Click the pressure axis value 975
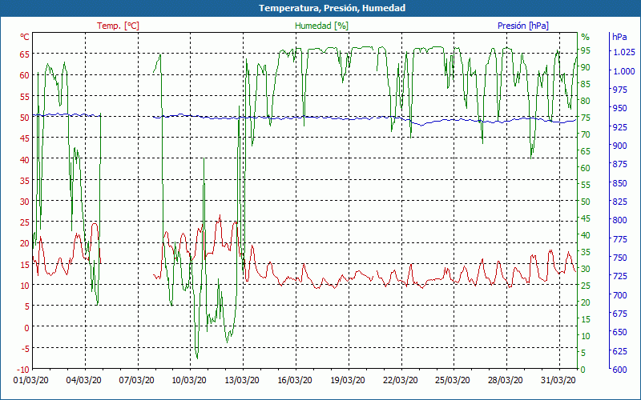Image resolution: width=641 pixels, height=400 pixels. (x=619, y=90)
